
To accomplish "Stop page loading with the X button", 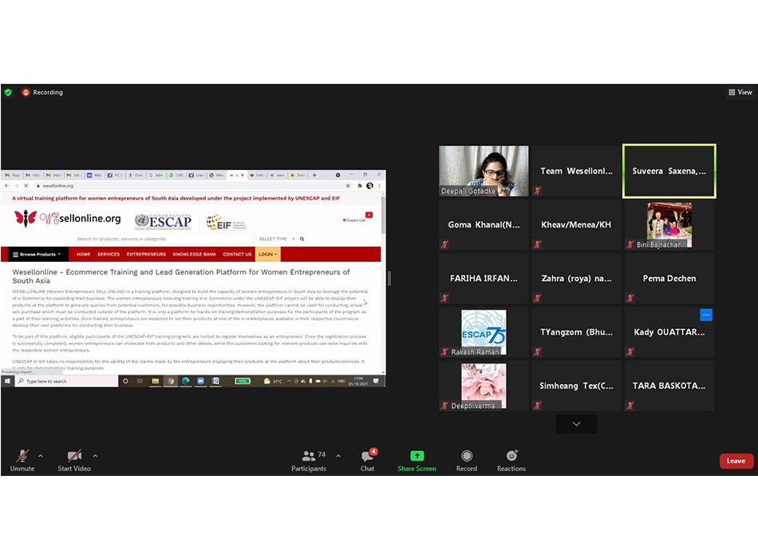I will (x=26, y=185).
